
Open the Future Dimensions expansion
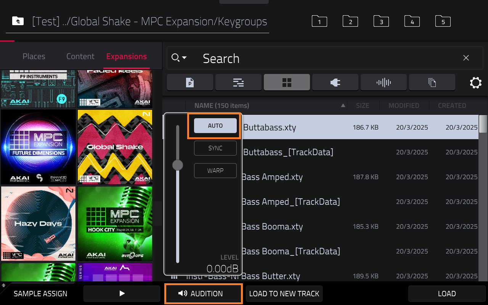[38, 147]
